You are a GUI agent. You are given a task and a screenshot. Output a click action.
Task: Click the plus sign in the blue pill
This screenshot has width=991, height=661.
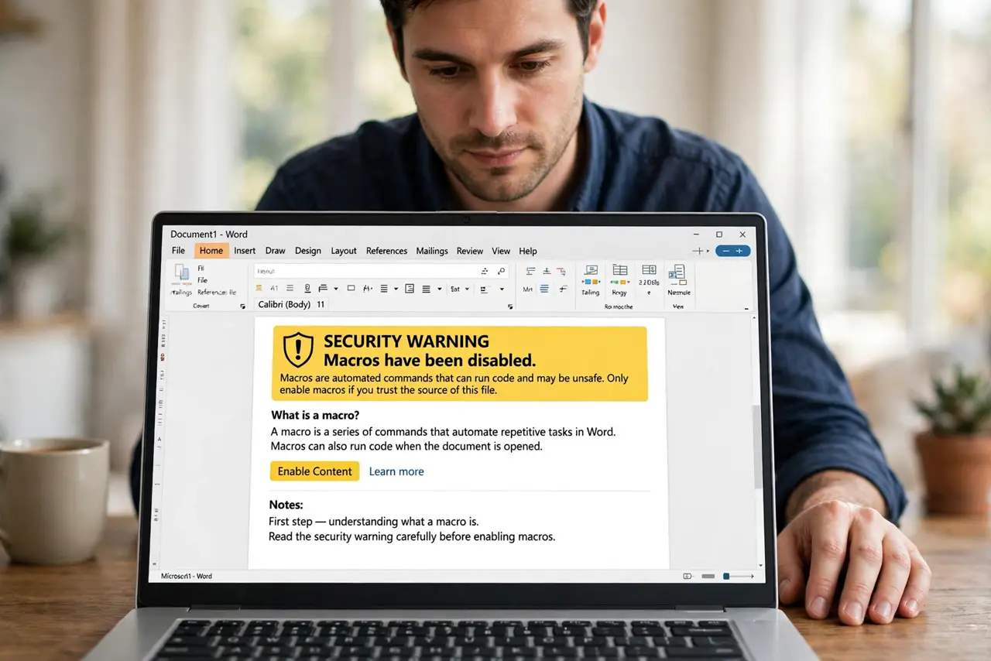(x=739, y=251)
